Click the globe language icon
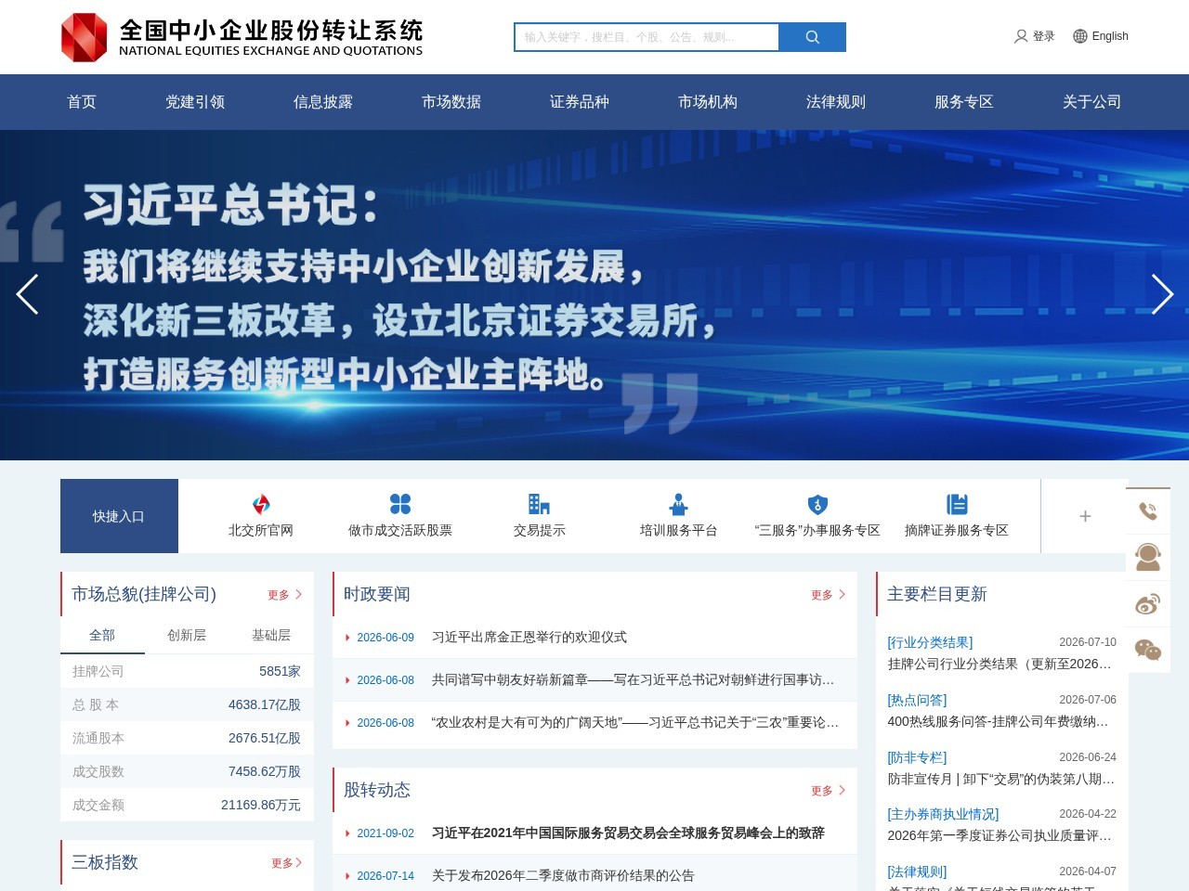The image size is (1189, 891). coord(1079,36)
